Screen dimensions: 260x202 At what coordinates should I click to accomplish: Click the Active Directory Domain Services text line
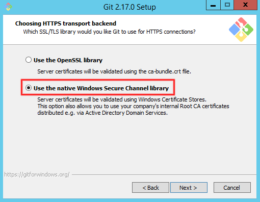102,113
